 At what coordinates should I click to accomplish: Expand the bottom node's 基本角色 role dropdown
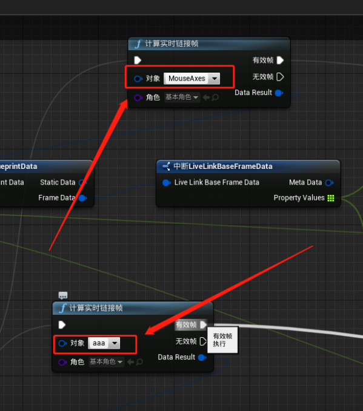click(106, 362)
